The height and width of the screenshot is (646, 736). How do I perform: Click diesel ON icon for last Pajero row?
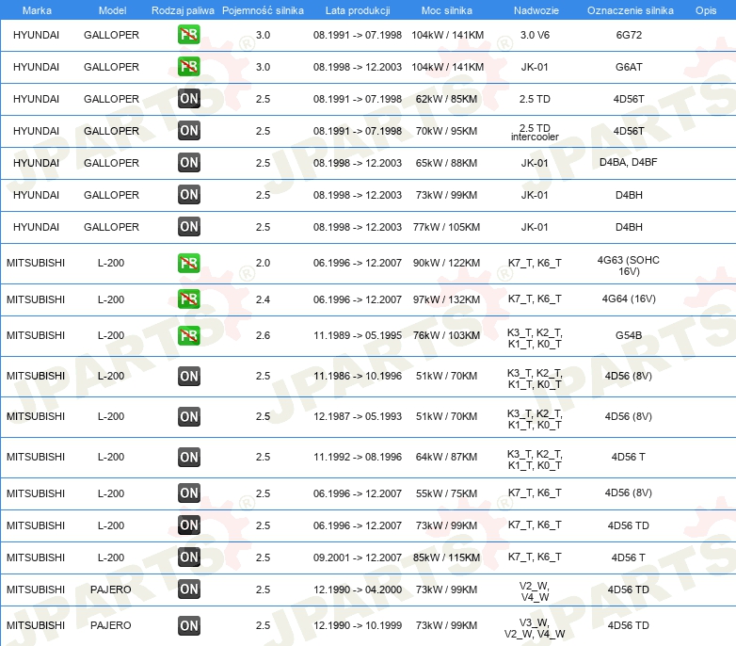[188, 625]
